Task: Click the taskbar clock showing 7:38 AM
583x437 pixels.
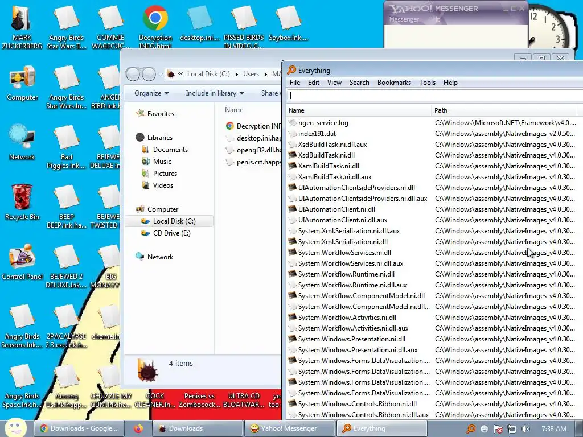Action: click(554, 429)
